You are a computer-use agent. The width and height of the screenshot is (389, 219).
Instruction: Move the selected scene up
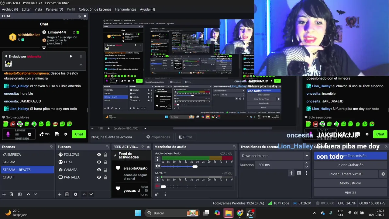(28, 194)
